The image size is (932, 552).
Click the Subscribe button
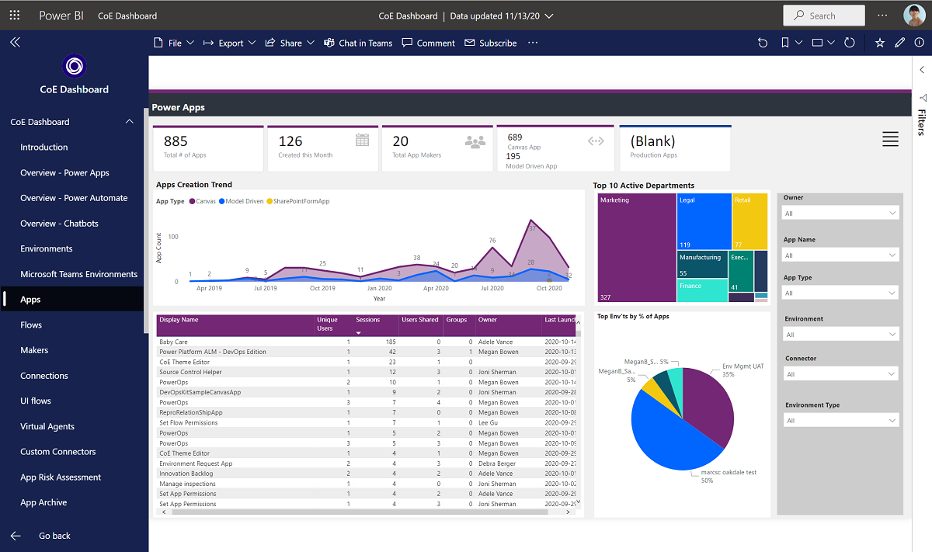(x=491, y=43)
